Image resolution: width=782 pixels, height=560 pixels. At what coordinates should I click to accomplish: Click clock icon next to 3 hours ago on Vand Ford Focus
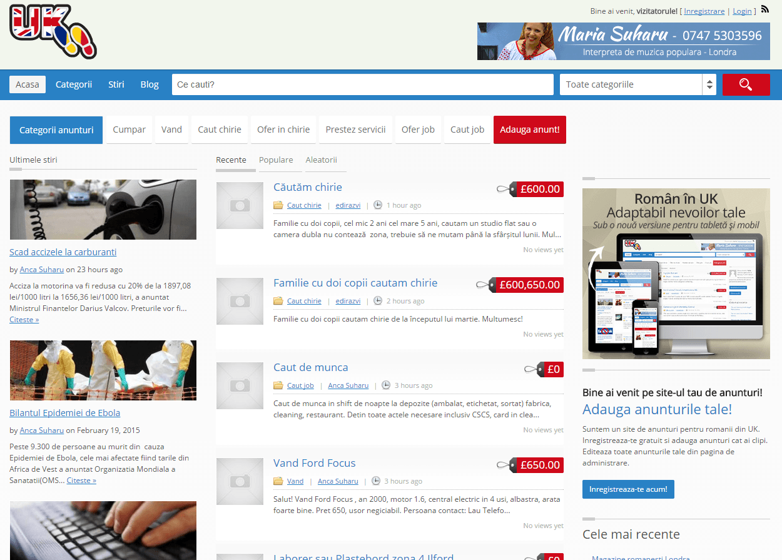tap(376, 481)
